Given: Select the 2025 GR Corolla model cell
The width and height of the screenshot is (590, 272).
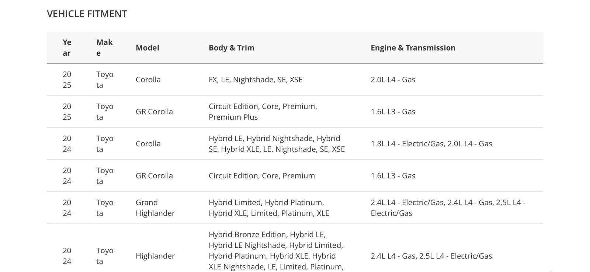Looking at the screenshot, I should pyautogui.click(x=154, y=112).
